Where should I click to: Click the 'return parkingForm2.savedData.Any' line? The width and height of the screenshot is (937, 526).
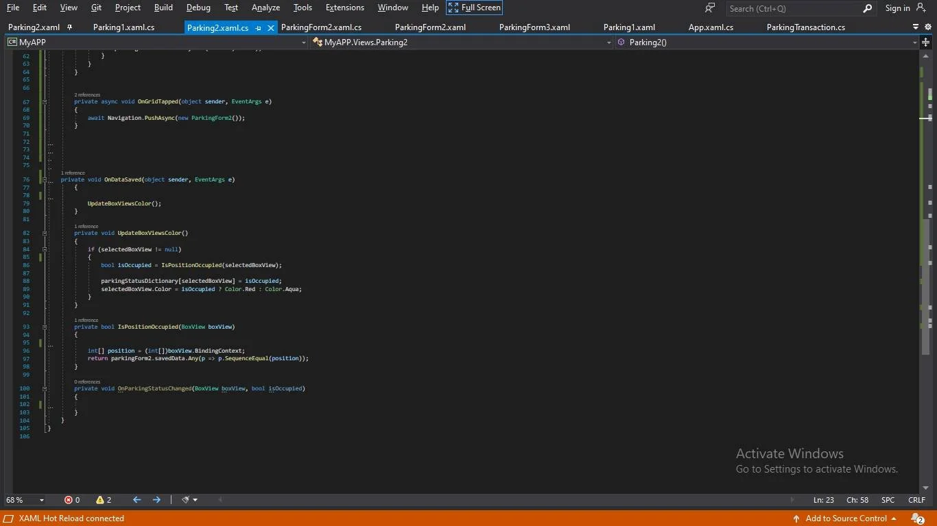pyautogui.click(x=198, y=358)
